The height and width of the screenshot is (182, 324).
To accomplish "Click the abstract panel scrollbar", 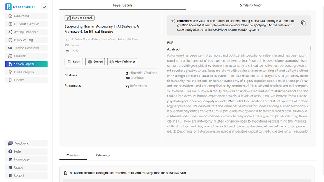I will point(311,48).
